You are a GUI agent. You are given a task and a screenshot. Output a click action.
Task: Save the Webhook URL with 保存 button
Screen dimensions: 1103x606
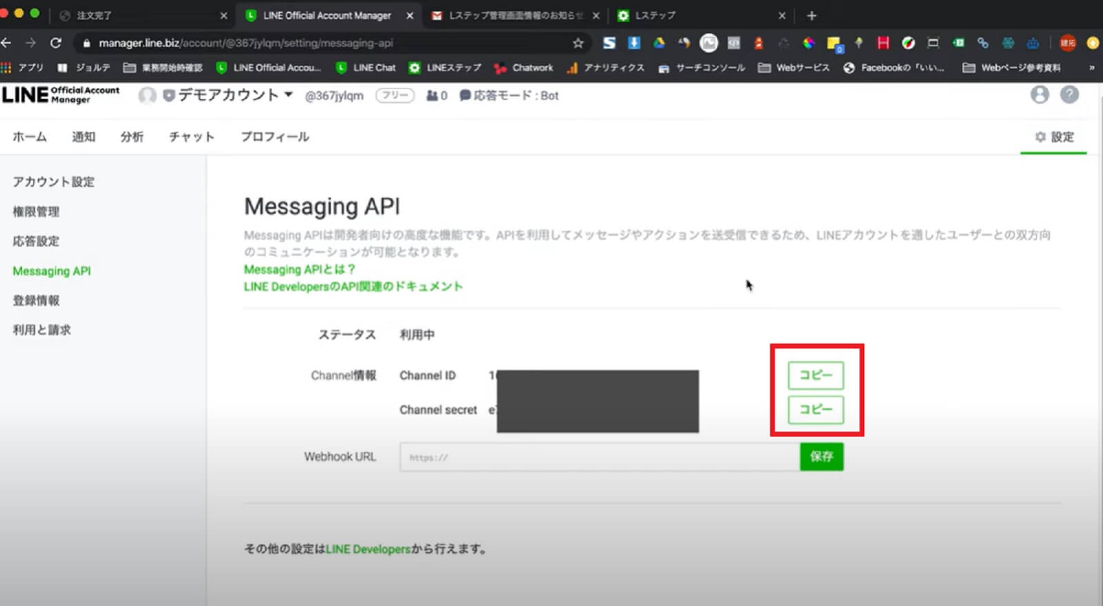click(x=821, y=457)
